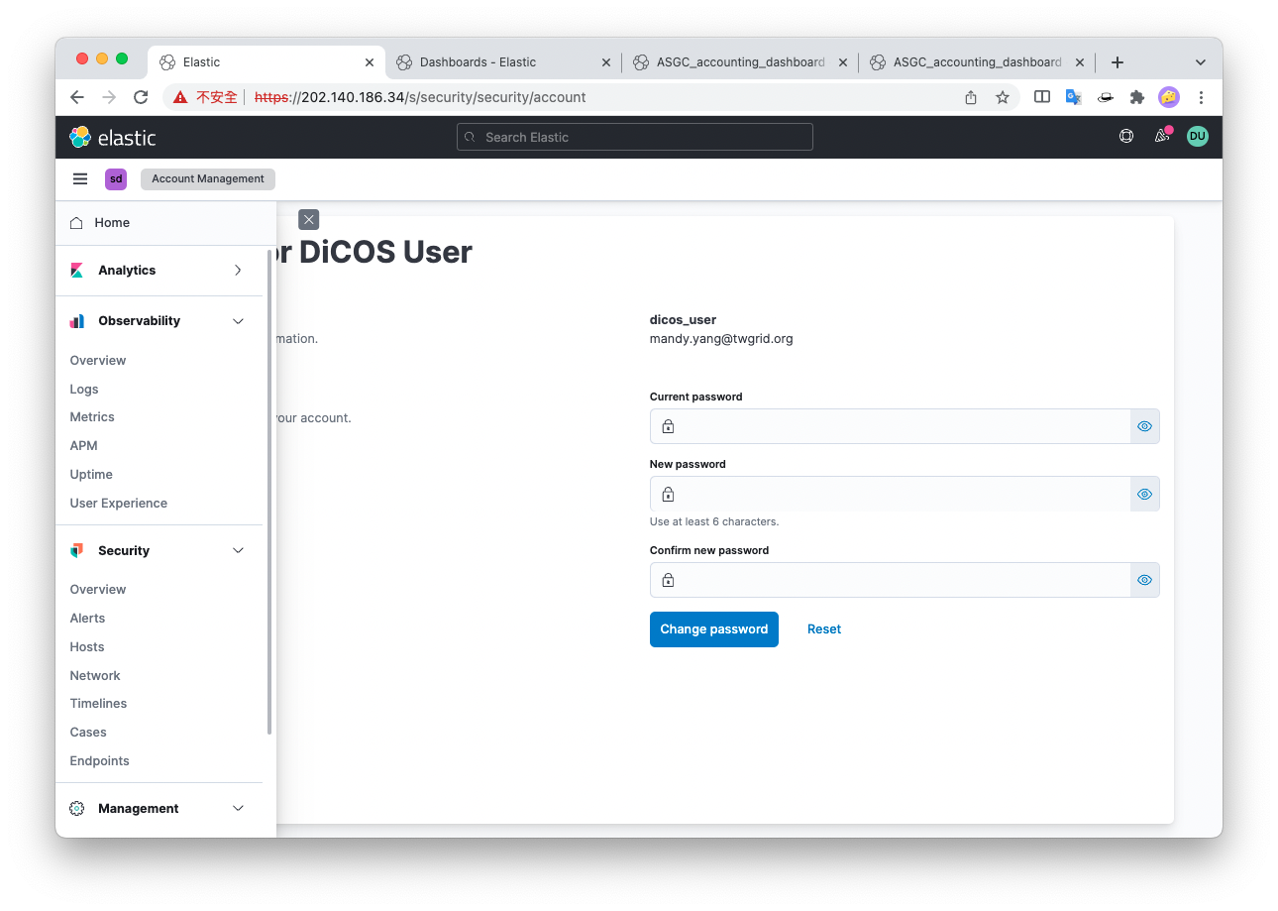The width and height of the screenshot is (1278, 911).
Task: Open User Experience under Observability
Action: pos(119,504)
